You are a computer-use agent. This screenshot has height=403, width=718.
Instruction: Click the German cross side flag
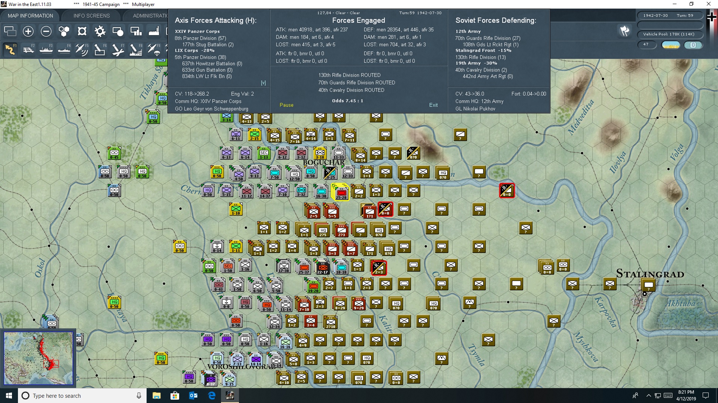click(712, 17)
